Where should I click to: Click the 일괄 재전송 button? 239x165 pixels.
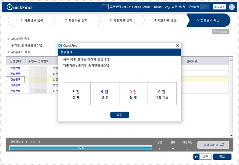[x=213, y=145]
